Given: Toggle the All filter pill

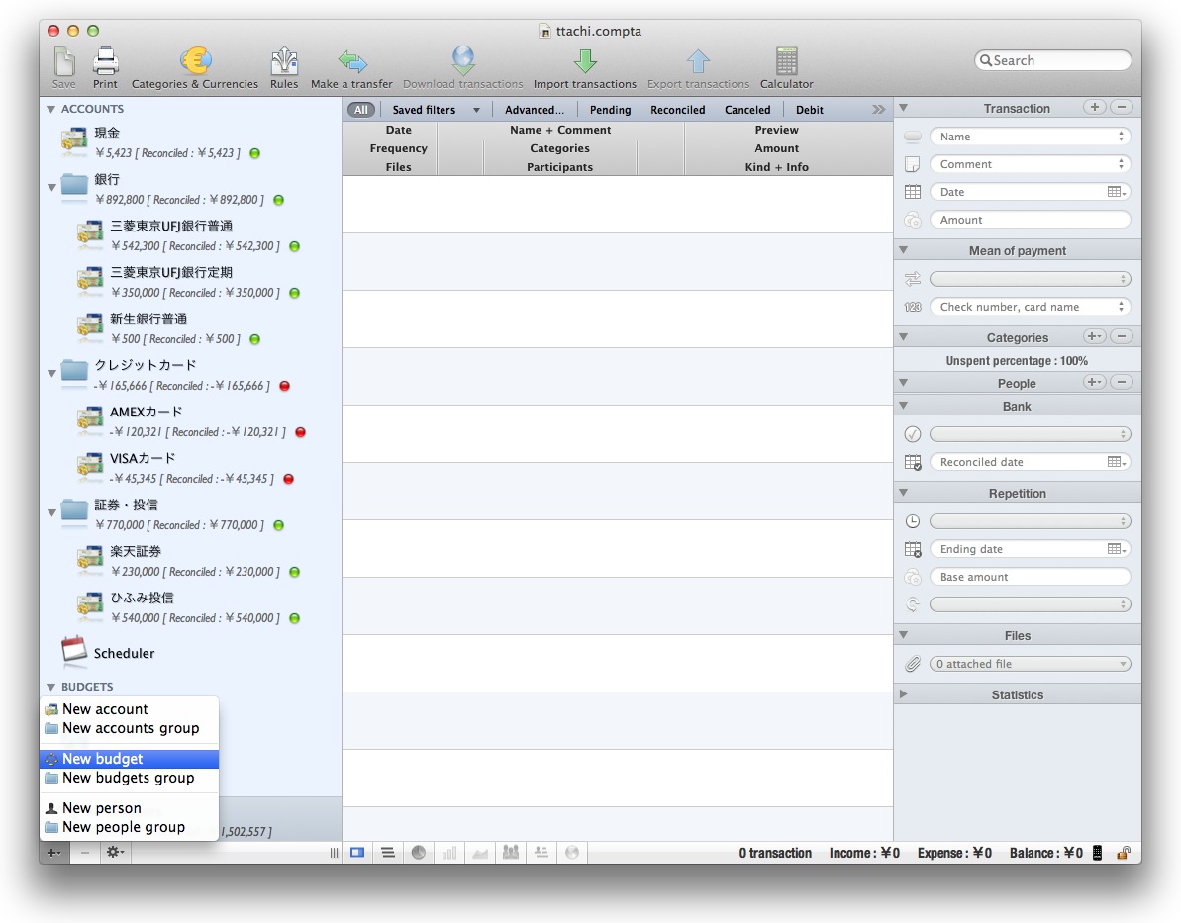Looking at the screenshot, I should click(361, 110).
